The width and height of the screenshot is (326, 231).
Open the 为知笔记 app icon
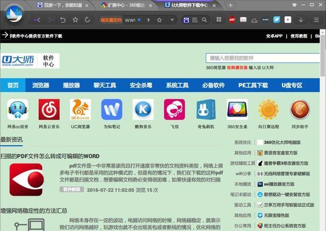click(x=112, y=110)
